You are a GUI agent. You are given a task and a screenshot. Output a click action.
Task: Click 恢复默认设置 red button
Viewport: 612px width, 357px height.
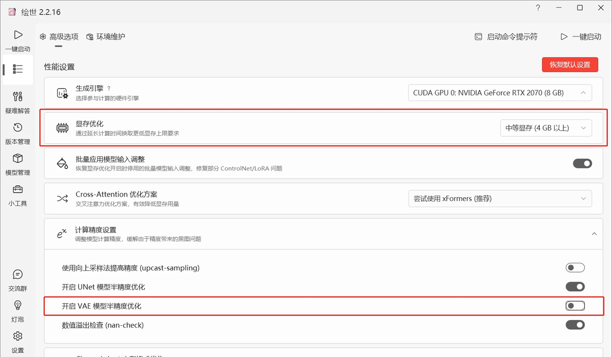tap(570, 65)
